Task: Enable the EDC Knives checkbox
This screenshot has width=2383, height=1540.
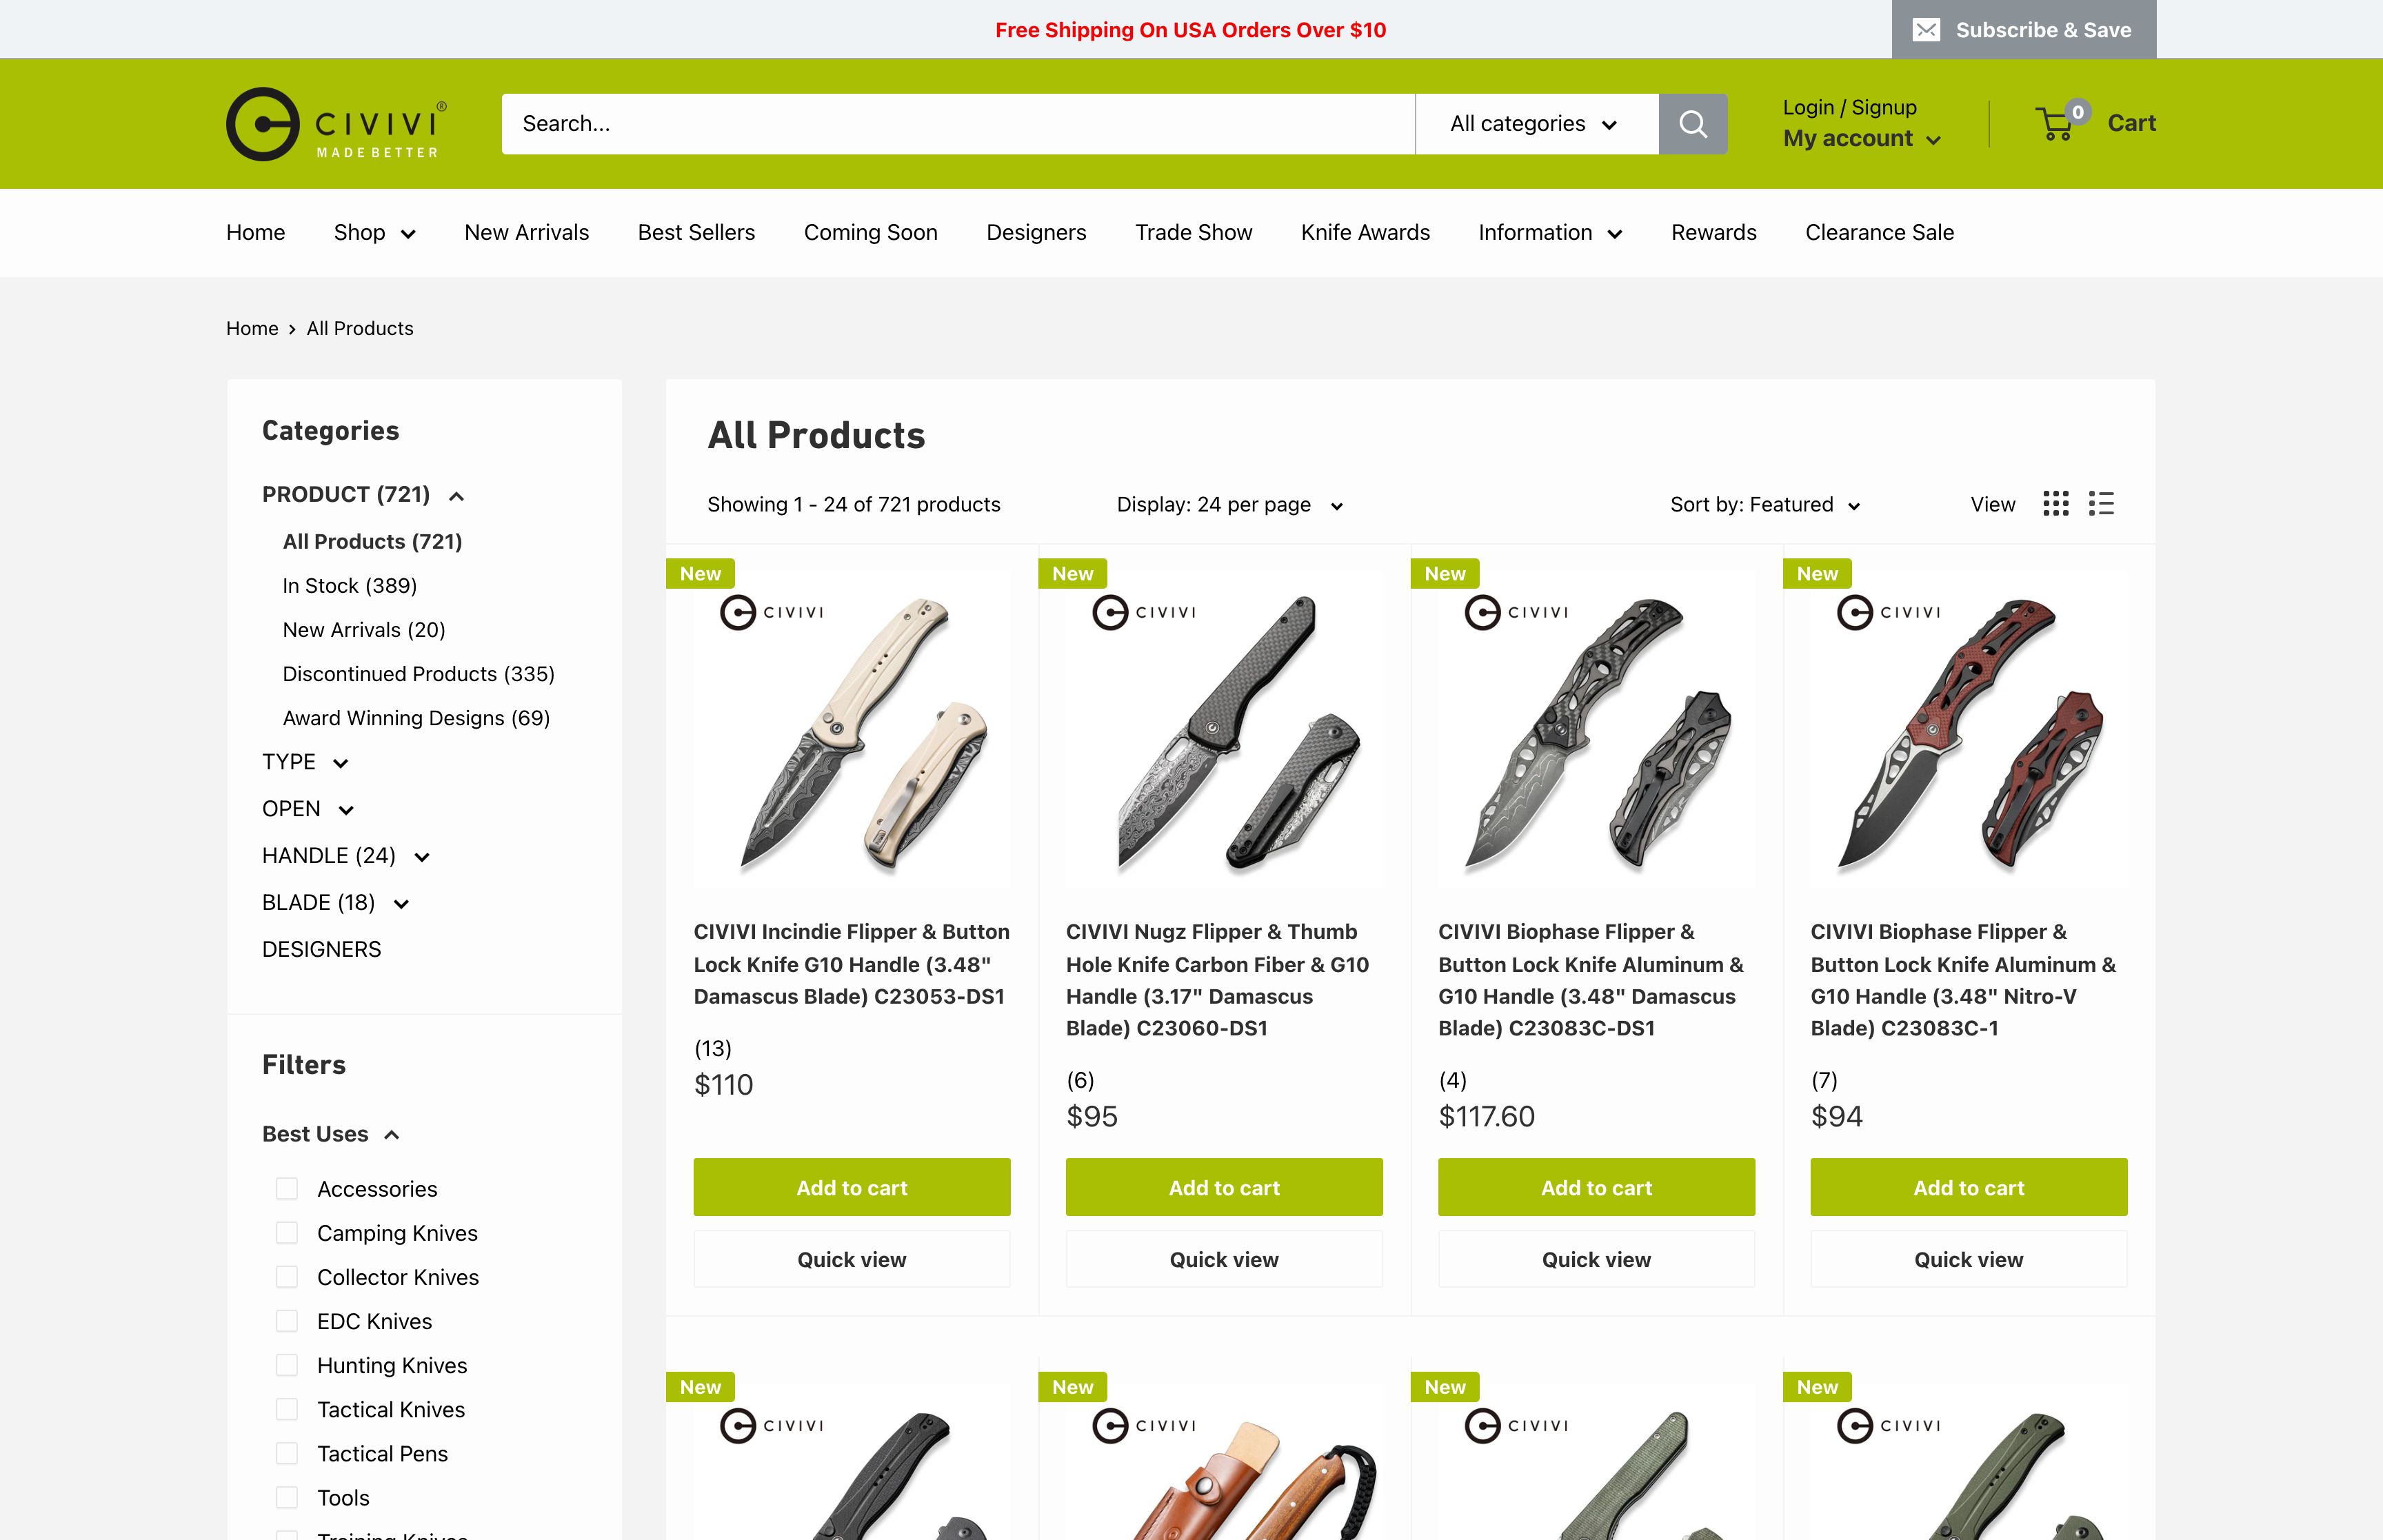Action: pyautogui.click(x=287, y=1321)
